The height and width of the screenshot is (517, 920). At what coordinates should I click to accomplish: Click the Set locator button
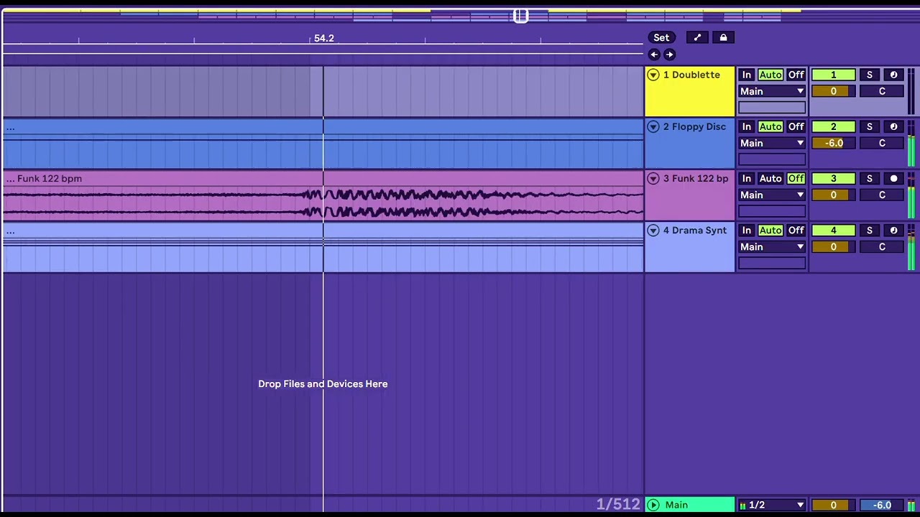coord(661,38)
